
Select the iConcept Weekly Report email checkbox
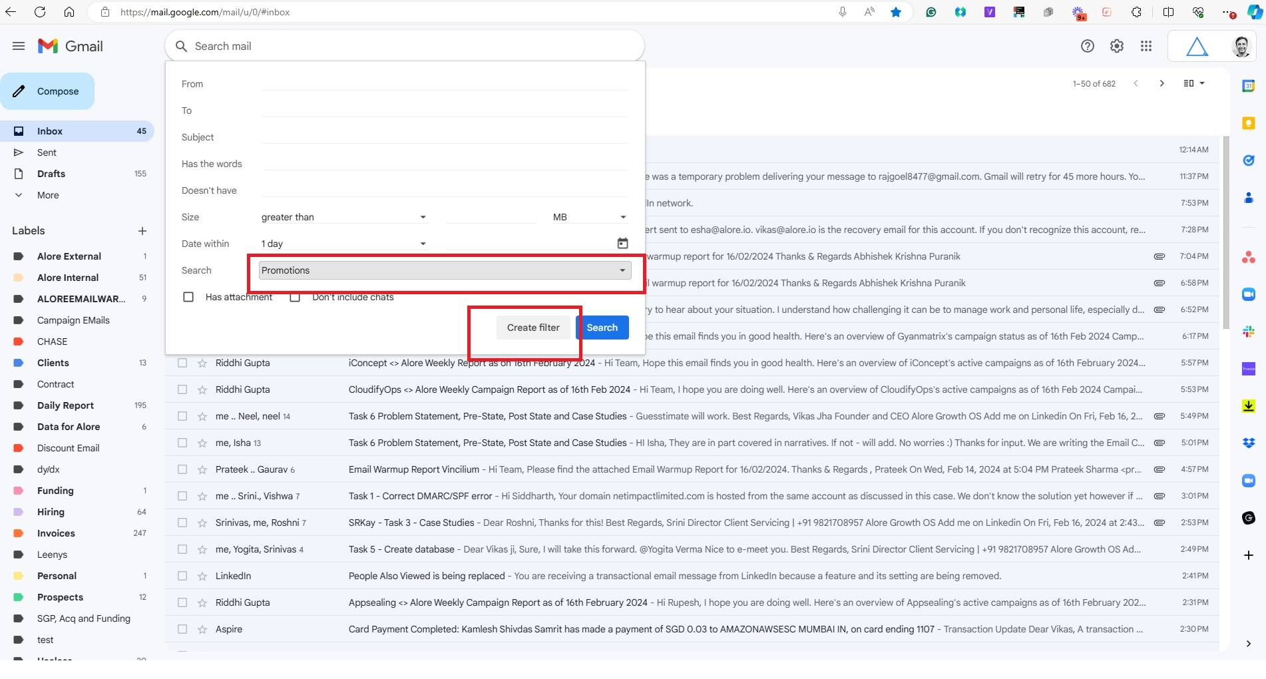point(182,363)
